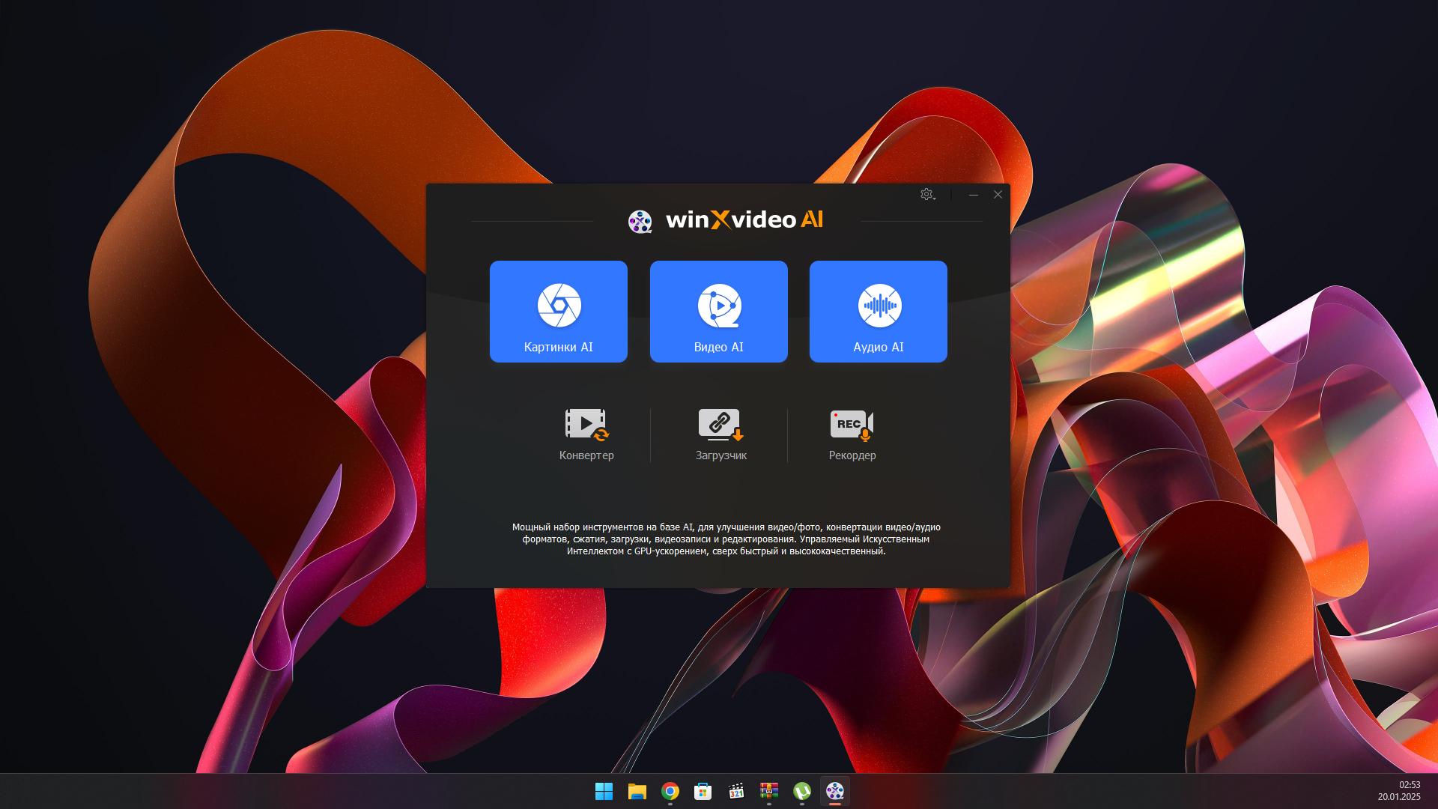Open the Конвертер video converter

[586, 434]
